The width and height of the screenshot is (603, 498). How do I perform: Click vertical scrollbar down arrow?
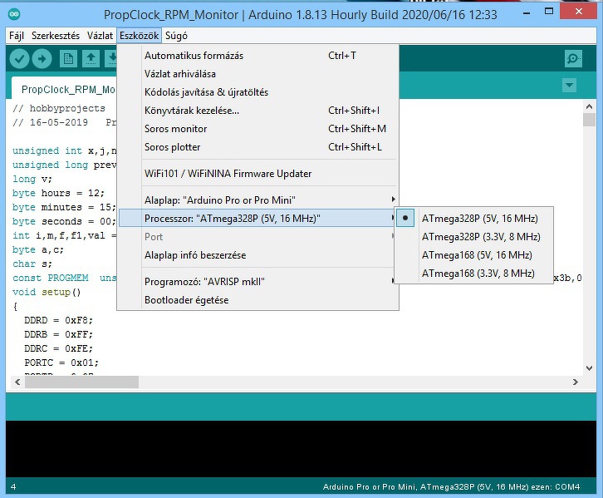[589, 368]
